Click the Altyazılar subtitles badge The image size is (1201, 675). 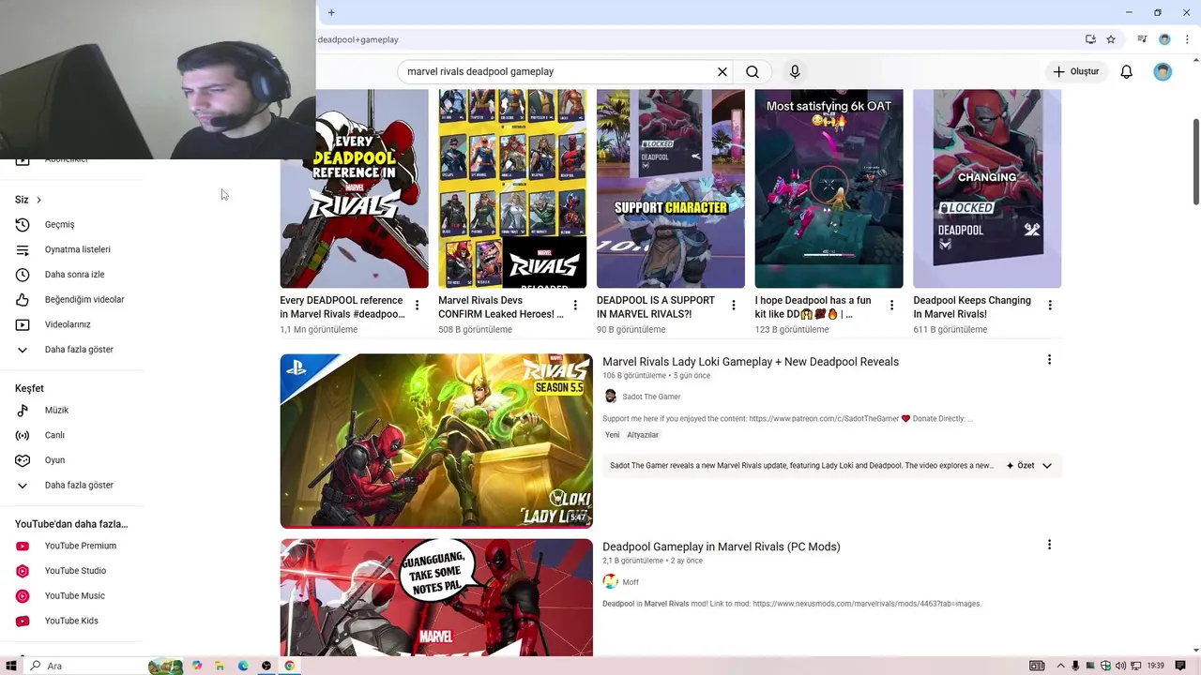(x=643, y=435)
